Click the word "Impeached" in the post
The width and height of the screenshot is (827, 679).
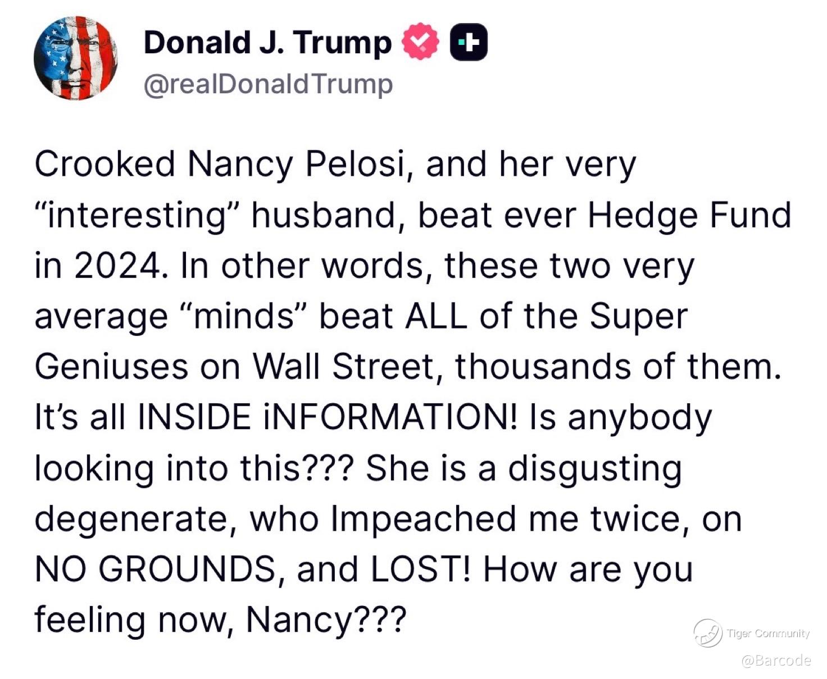click(x=424, y=520)
